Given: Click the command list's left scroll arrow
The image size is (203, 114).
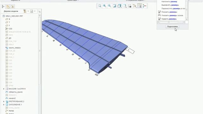Looking at the screenshot, I should pos(158,22).
